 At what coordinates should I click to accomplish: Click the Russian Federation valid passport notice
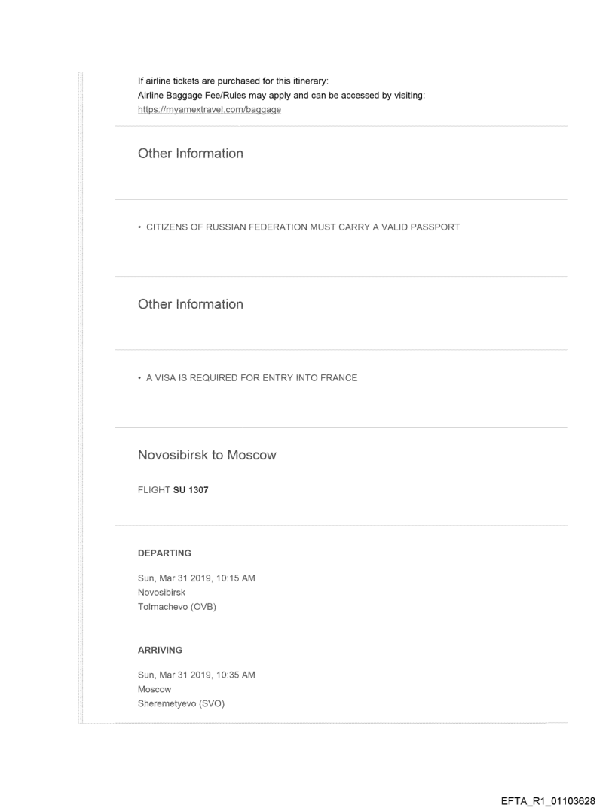coord(298,227)
